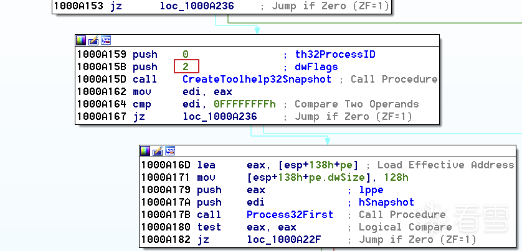Click edit-comment icon of CreateToolhelp32Snapshot node
This screenshot has height=251, width=522.
pyautogui.click(x=93, y=40)
